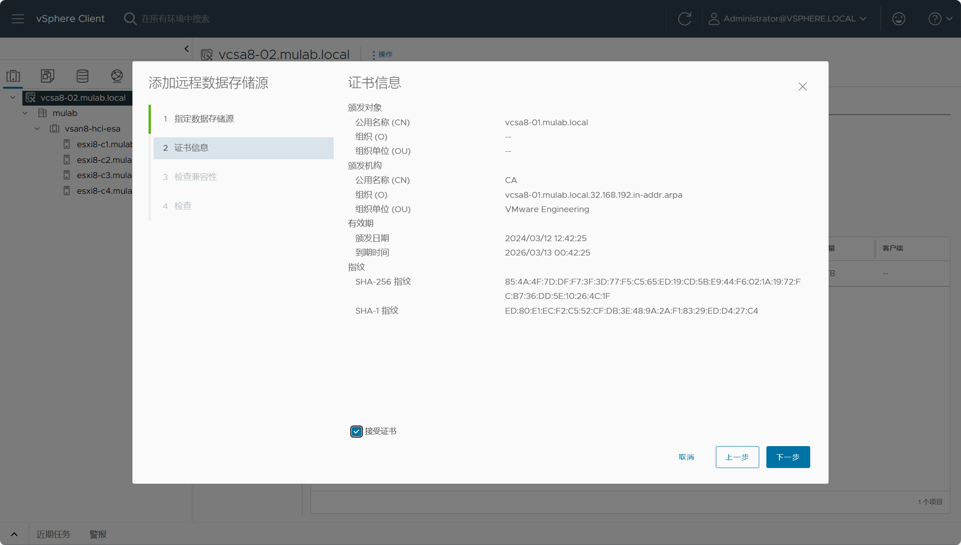Image resolution: width=961 pixels, height=545 pixels.
Task: Collapse the mulab datacenter node
Action: point(25,113)
